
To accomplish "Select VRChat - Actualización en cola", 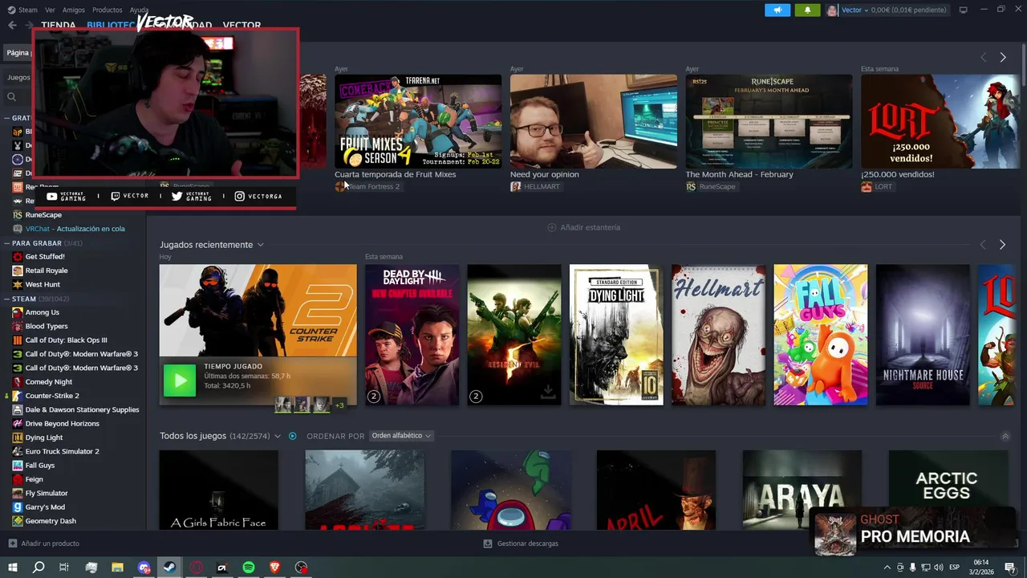I will pyautogui.click(x=74, y=229).
